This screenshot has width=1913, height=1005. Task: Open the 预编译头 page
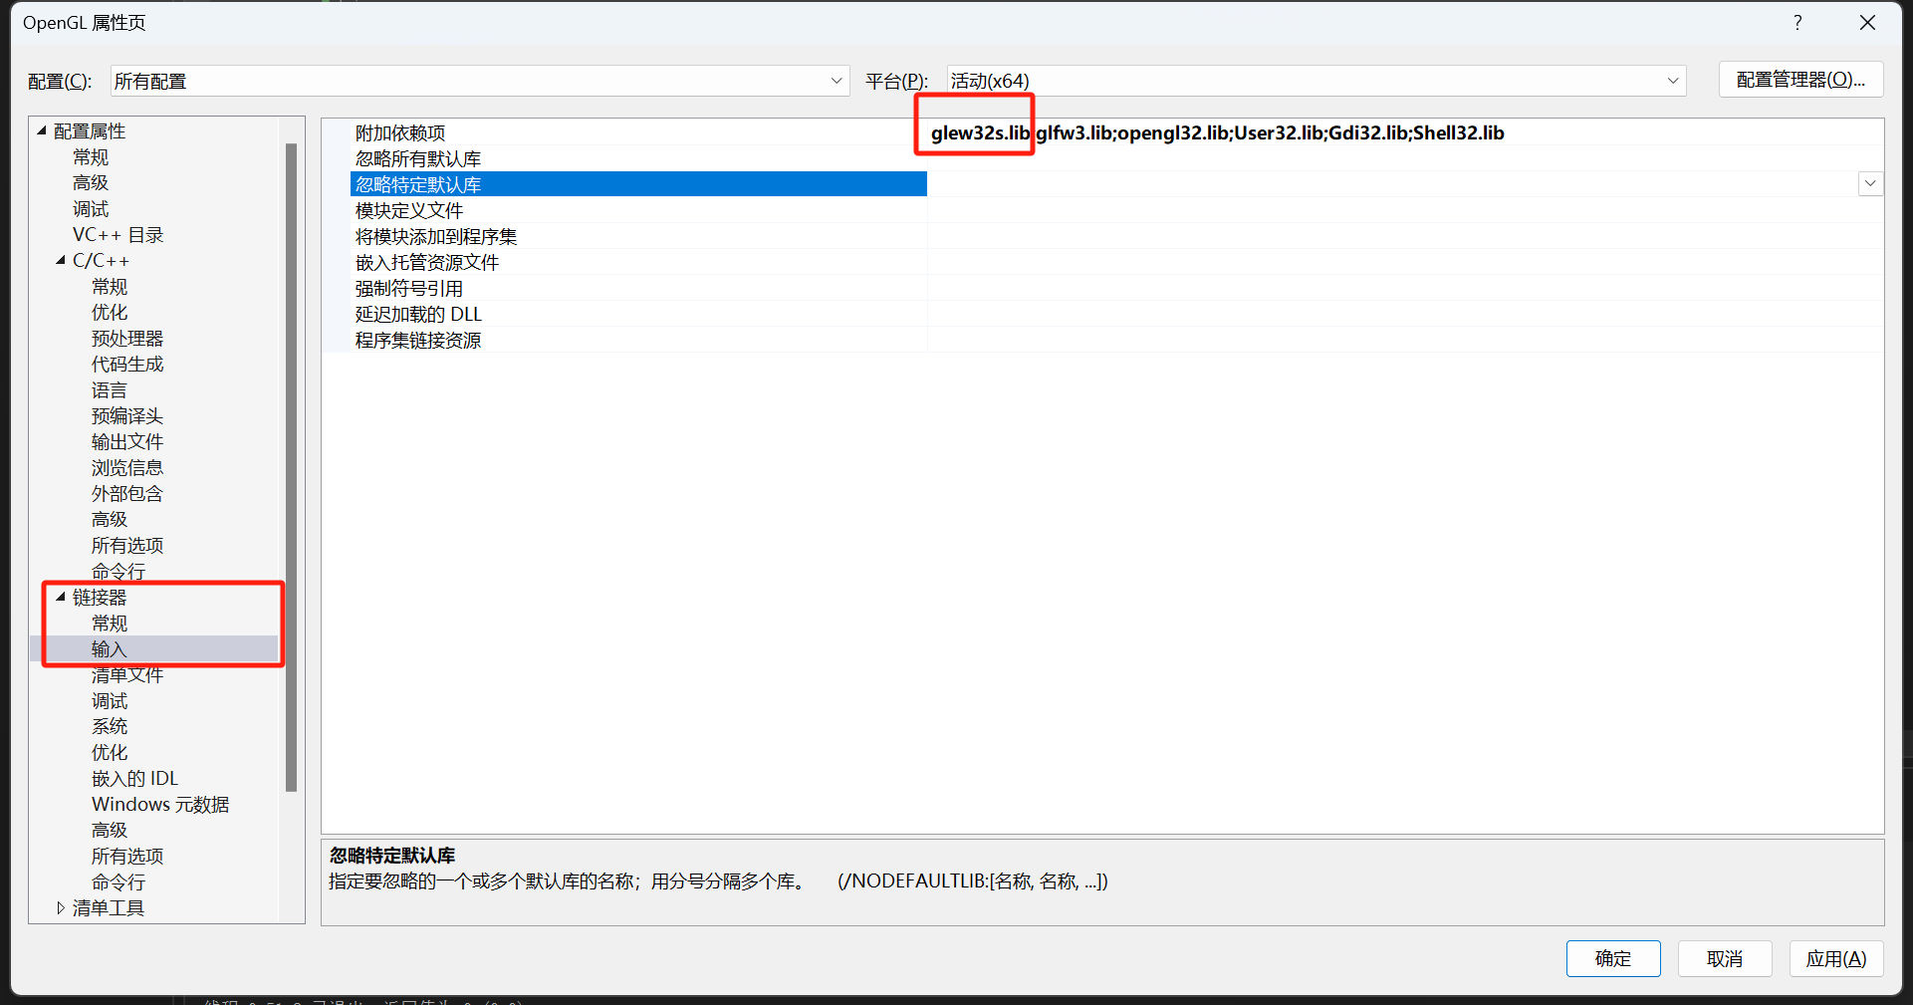tap(127, 416)
